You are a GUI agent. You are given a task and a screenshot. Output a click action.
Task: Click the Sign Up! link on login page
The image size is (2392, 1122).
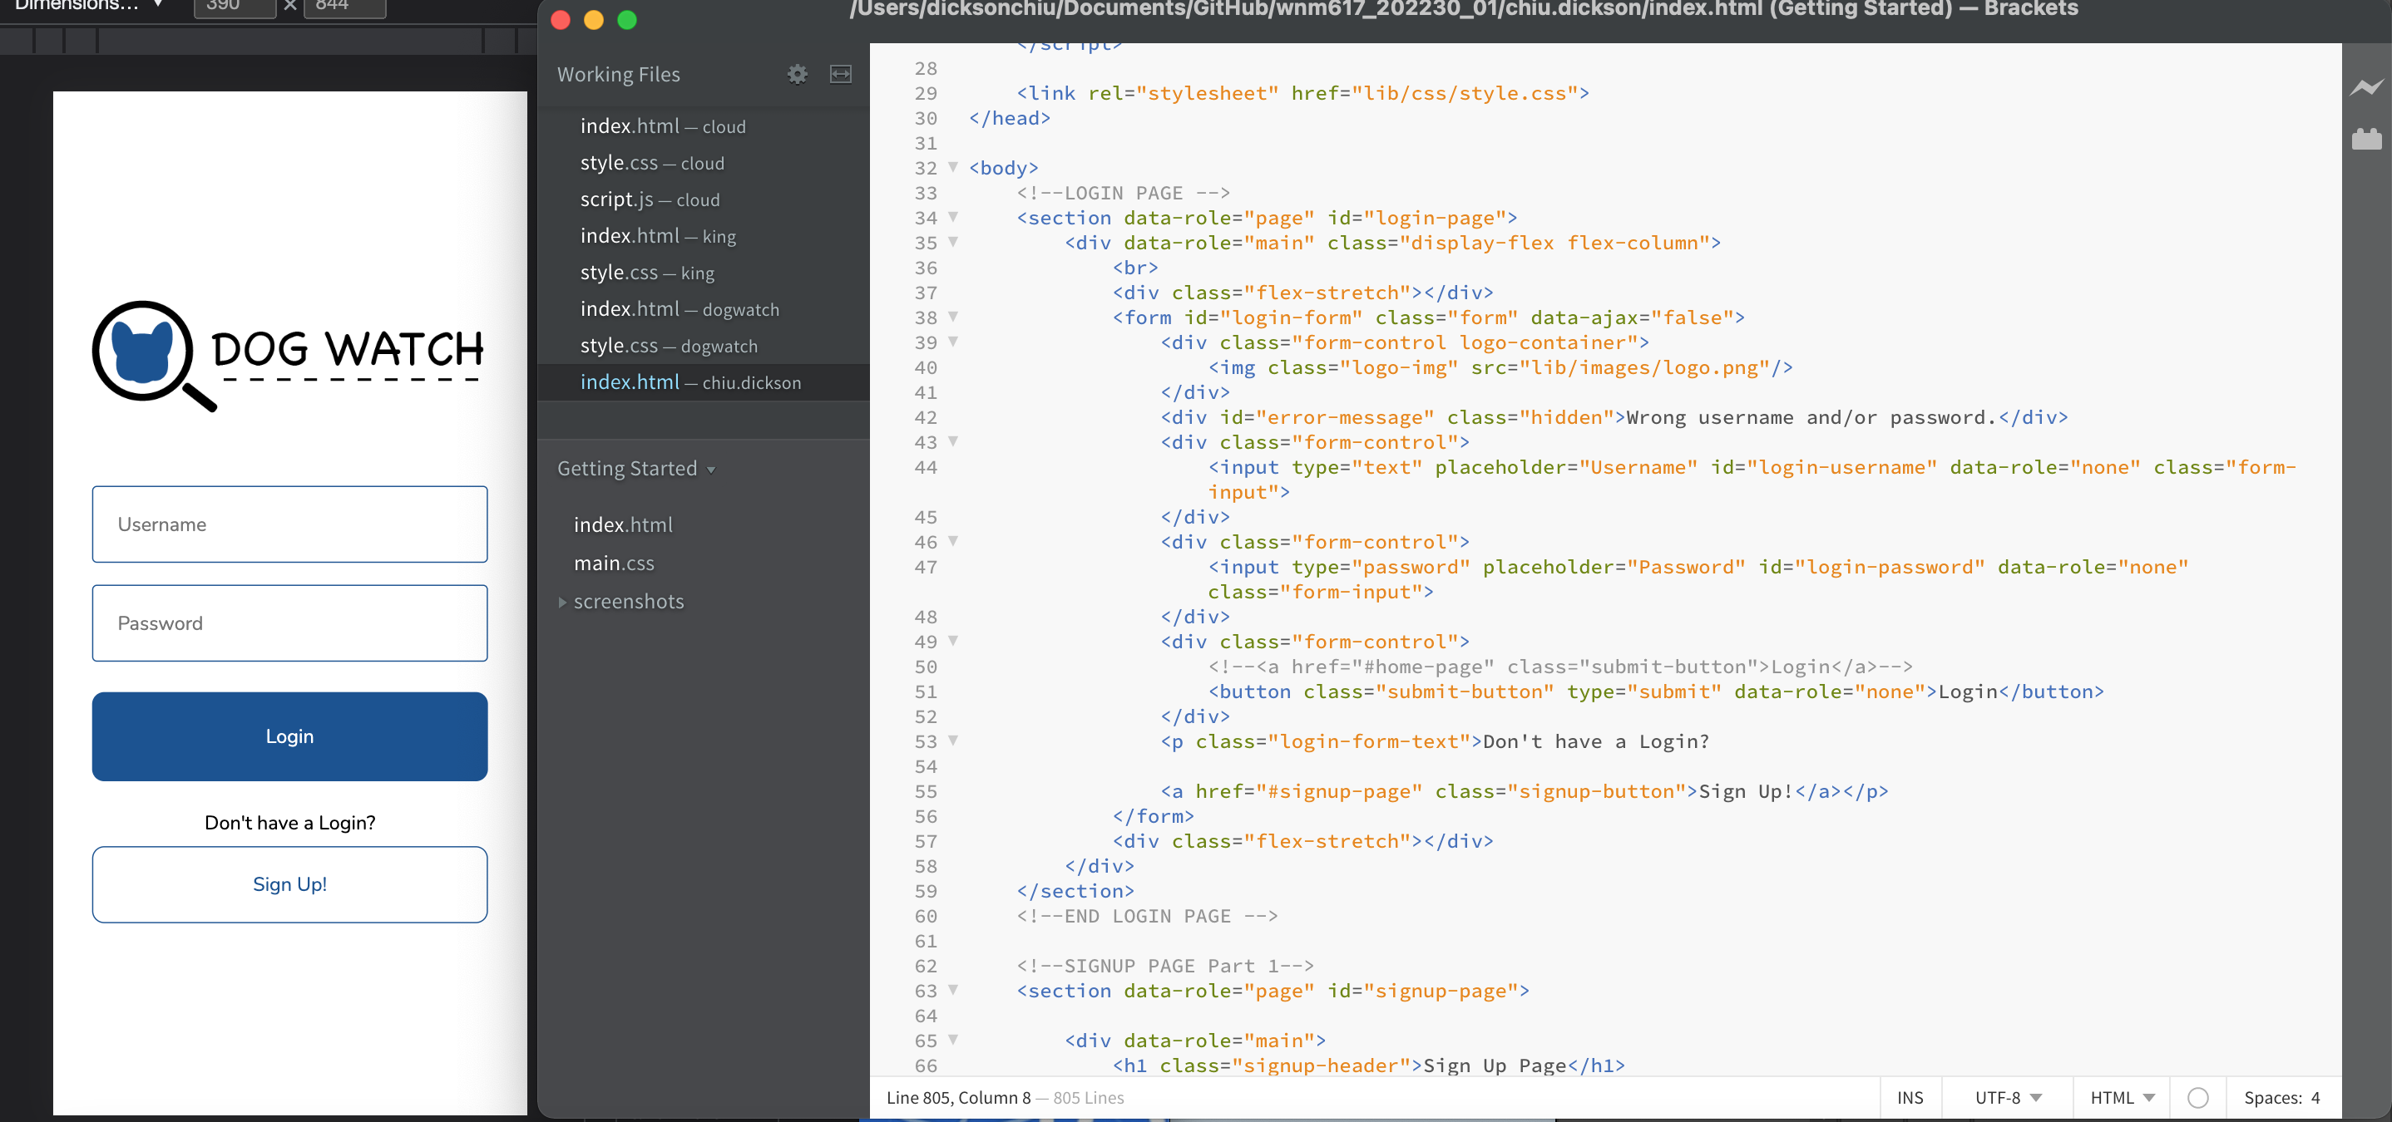289,883
